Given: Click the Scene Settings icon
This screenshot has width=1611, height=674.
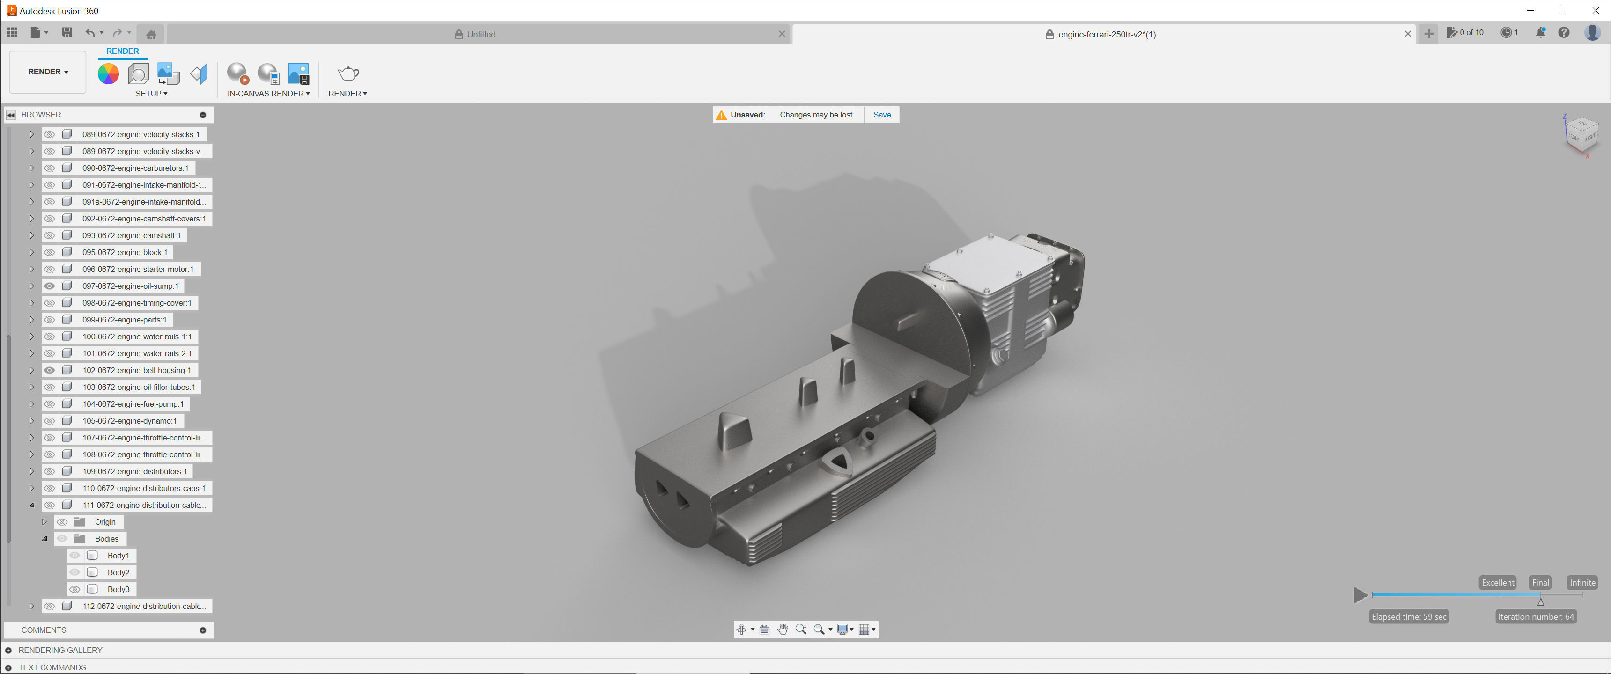Looking at the screenshot, I should click(x=138, y=74).
